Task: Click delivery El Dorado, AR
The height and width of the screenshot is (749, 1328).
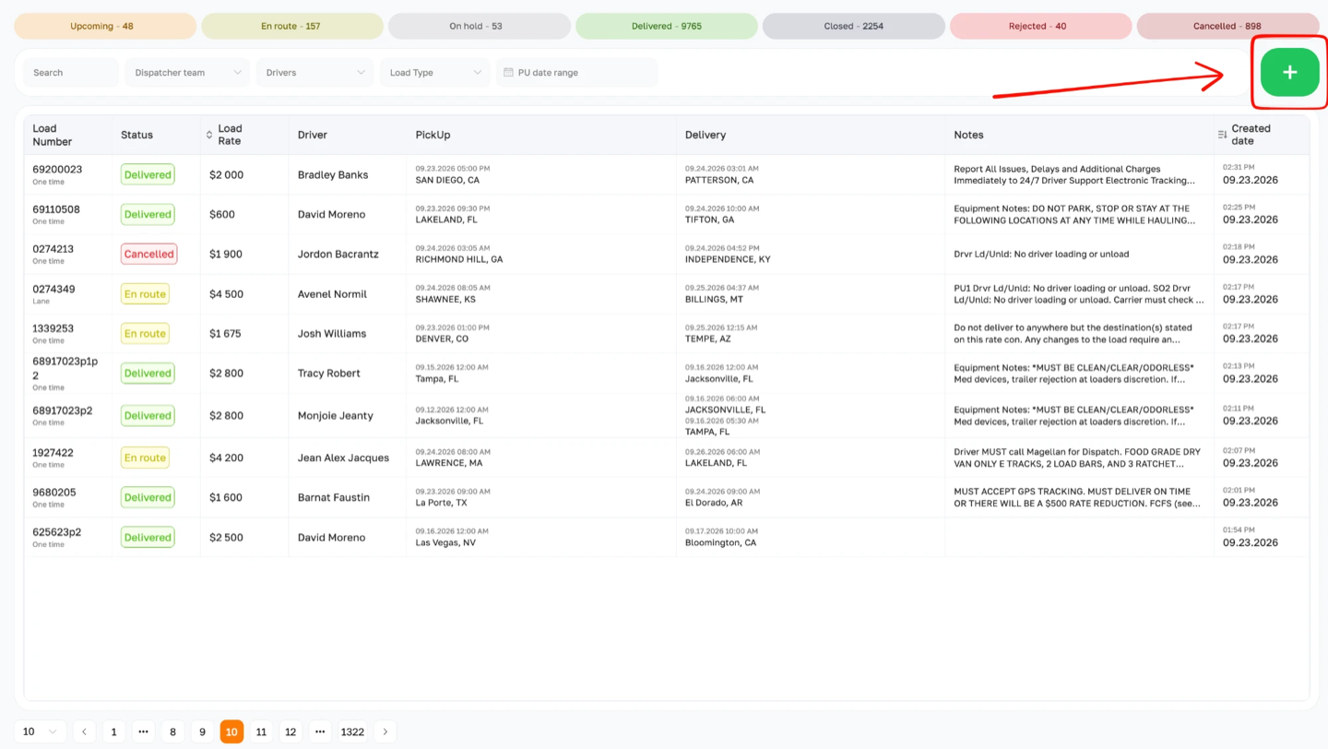Action: coord(714,503)
